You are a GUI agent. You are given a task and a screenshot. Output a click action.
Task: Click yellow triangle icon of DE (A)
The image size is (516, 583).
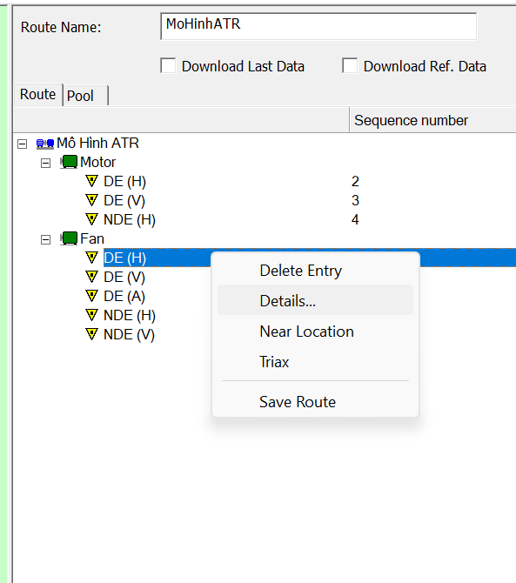pos(91,296)
